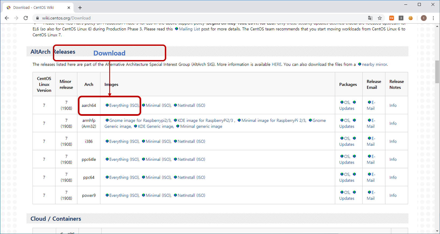
Task: Click the vertical scrollbar thumb
Action: click(437, 72)
